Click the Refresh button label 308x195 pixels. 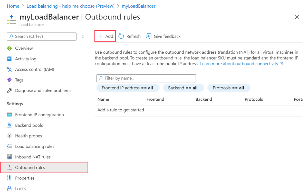pyautogui.click(x=133, y=36)
